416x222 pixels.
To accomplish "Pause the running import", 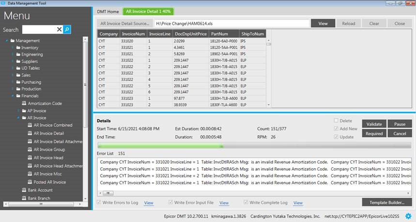I will (x=400, y=124).
